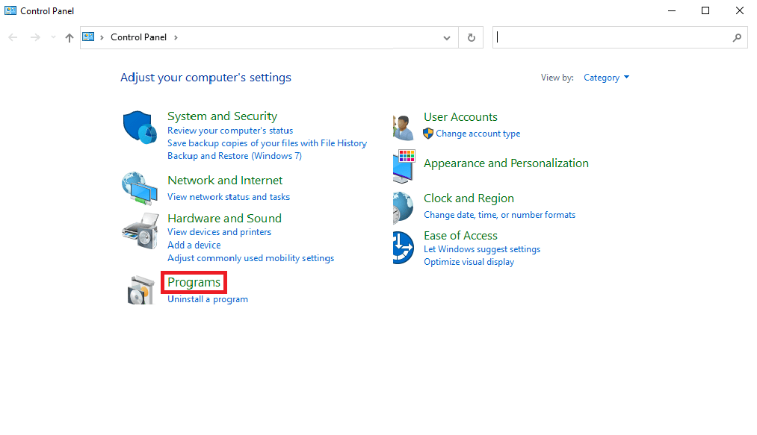Screen dimensions: 757x435
Task: Expand chevron after Control Panel breadcrumb
Action: 176,37
